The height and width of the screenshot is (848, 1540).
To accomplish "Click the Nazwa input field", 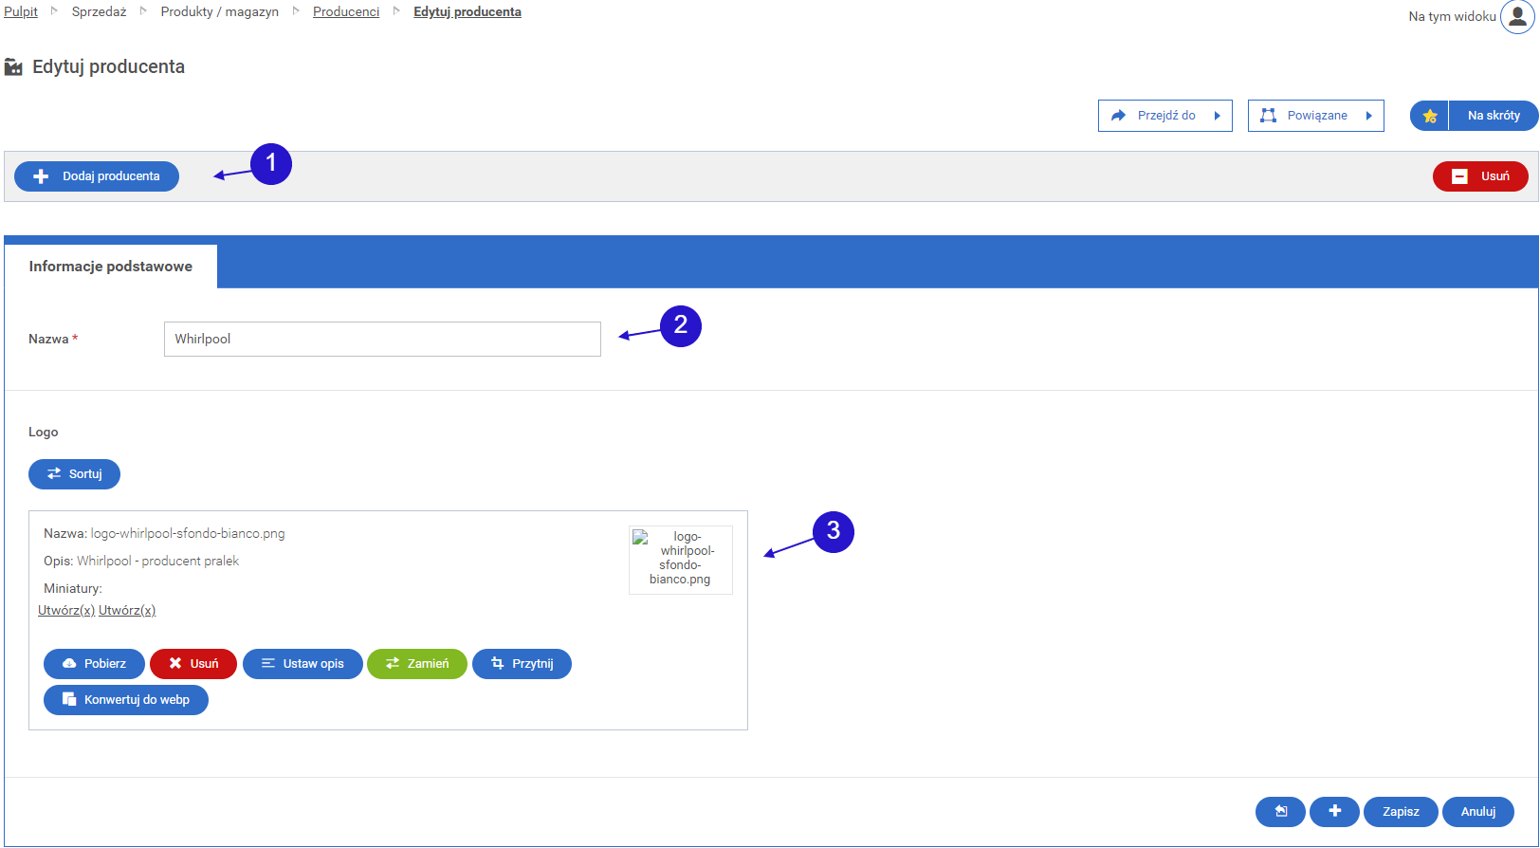I will click(x=382, y=339).
